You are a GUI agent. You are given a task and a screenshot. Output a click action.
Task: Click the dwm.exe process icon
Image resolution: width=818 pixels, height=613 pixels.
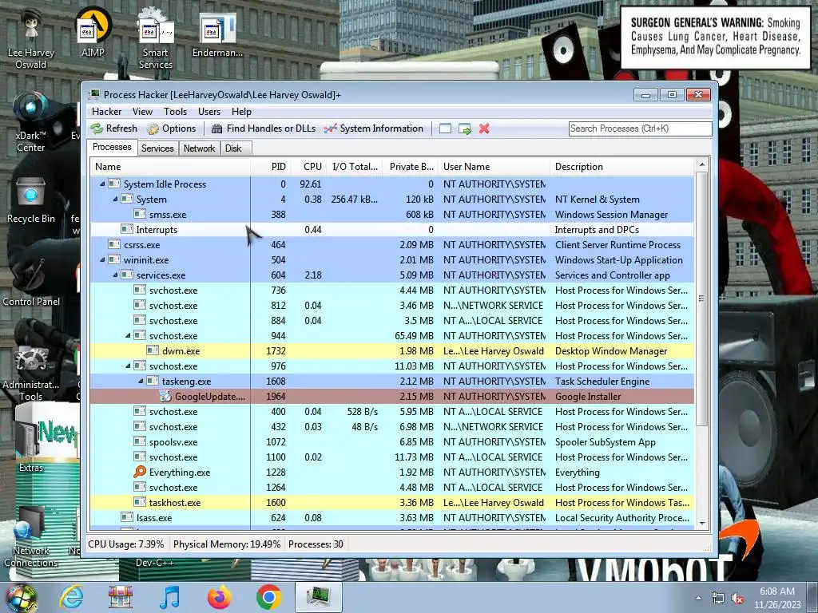[153, 351]
